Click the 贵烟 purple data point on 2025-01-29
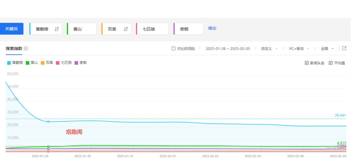The height and width of the screenshot is (167, 351). 48,149
